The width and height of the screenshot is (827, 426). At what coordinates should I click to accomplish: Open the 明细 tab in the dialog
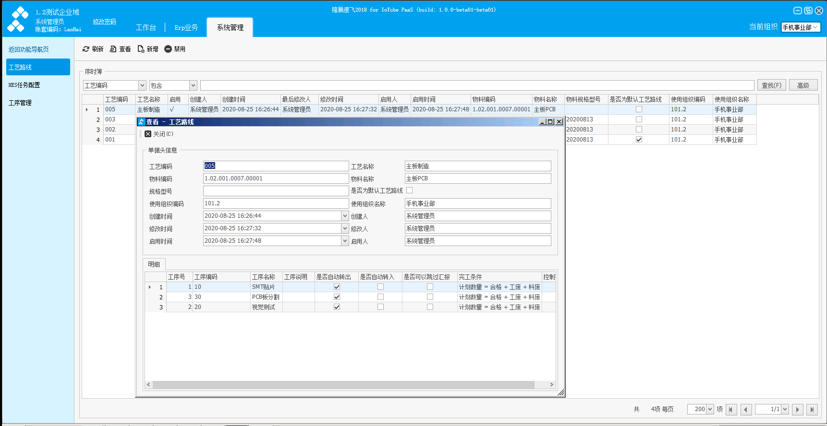point(154,264)
